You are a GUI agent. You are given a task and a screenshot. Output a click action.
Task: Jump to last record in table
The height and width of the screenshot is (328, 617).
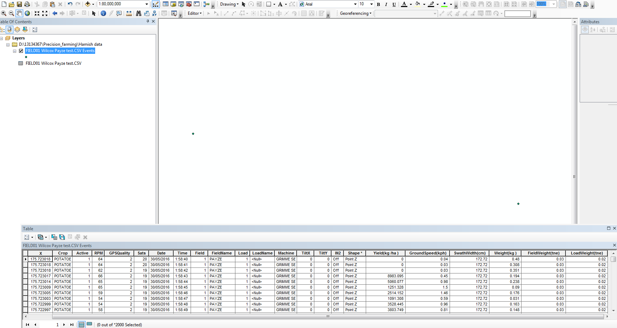pos(72,324)
